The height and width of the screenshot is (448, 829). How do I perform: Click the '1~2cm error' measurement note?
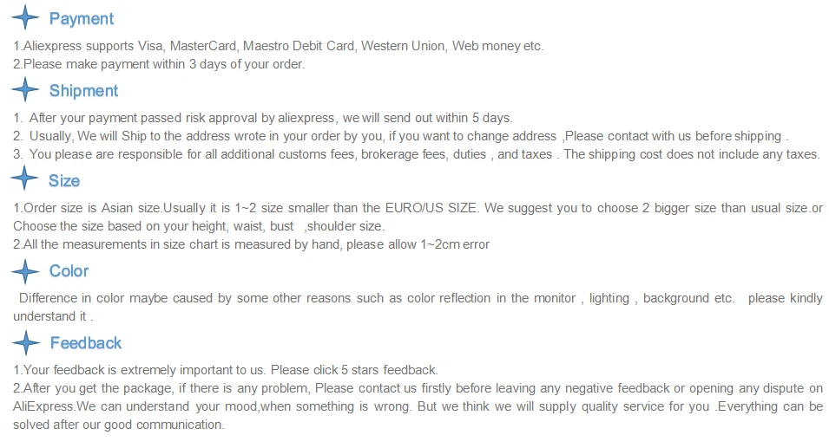(x=251, y=244)
